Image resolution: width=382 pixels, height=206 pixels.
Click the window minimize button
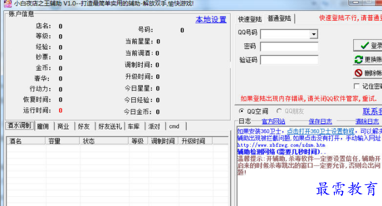pyautogui.click(x=355, y=2)
